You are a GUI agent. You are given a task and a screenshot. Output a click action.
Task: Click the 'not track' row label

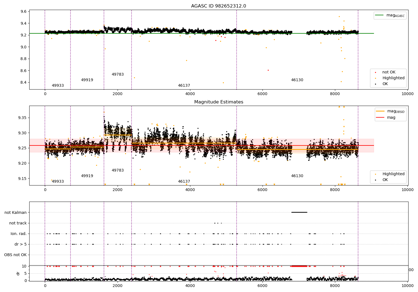pos(18,223)
